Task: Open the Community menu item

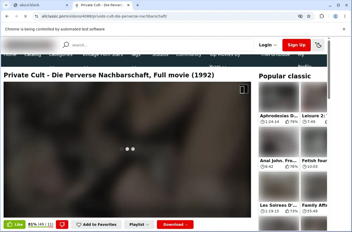Action: [189, 55]
